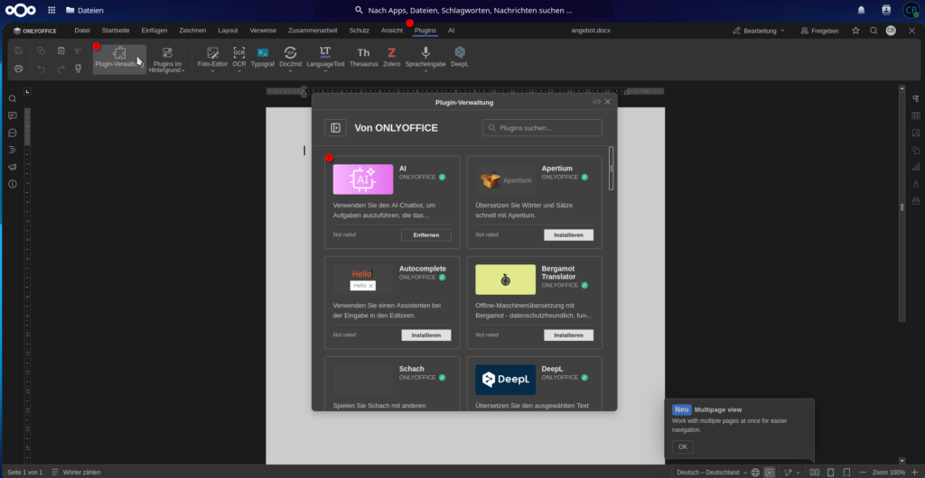Open the Doc2md plugin icon
The width and height of the screenshot is (925, 478).
tap(290, 53)
